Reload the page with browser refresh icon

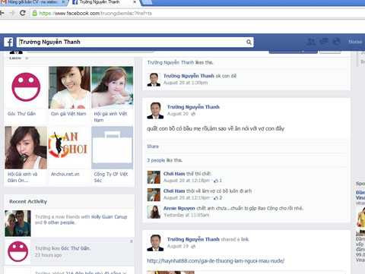[23, 13]
